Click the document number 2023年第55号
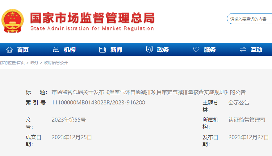 [x=69, y=120]
